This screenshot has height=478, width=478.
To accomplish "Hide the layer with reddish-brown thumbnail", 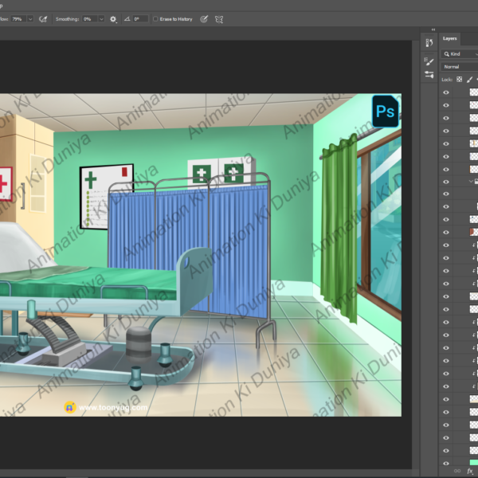I will tap(446, 233).
